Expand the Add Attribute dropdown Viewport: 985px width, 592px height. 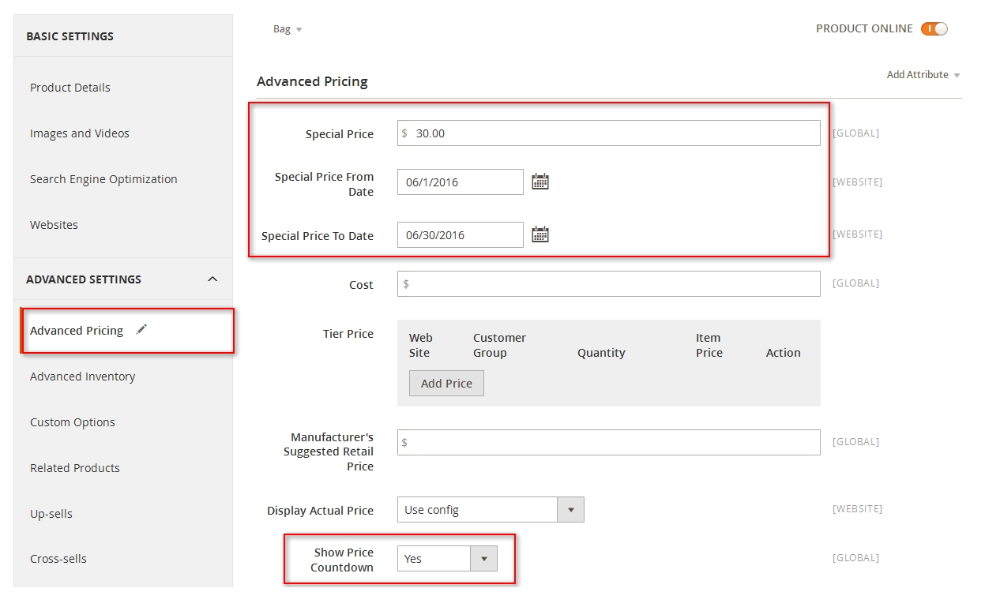pos(923,75)
